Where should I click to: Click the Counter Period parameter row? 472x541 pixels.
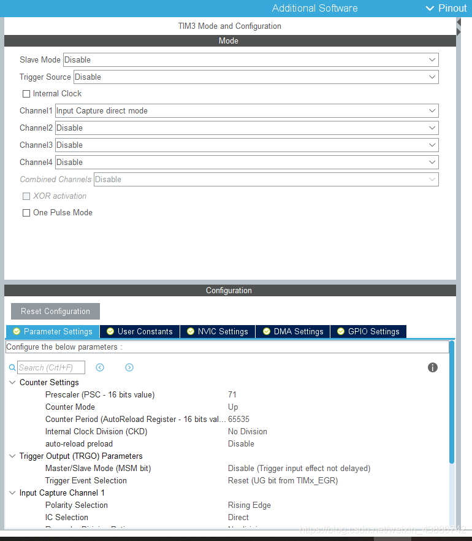click(x=227, y=419)
